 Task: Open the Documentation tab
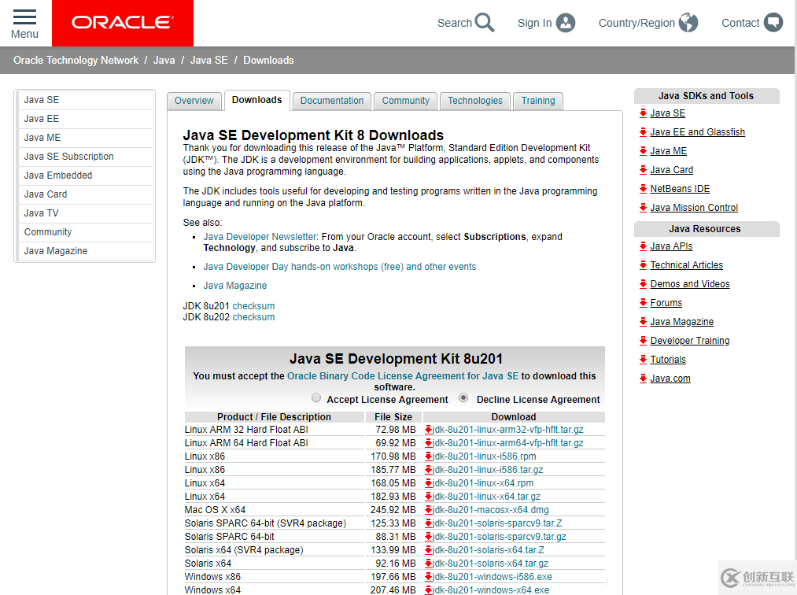(x=332, y=101)
